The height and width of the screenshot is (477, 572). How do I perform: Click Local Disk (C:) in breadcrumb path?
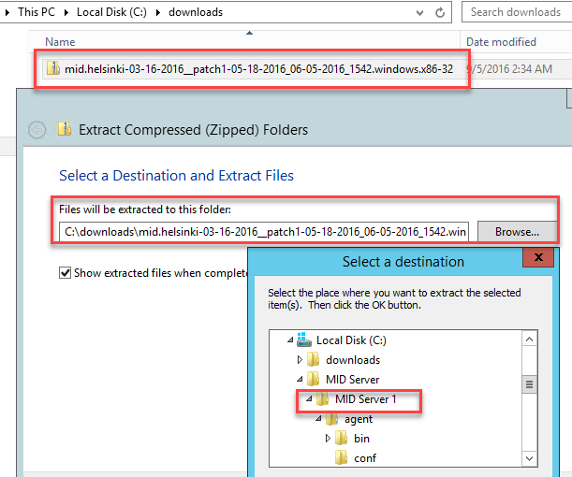[111, 12]
